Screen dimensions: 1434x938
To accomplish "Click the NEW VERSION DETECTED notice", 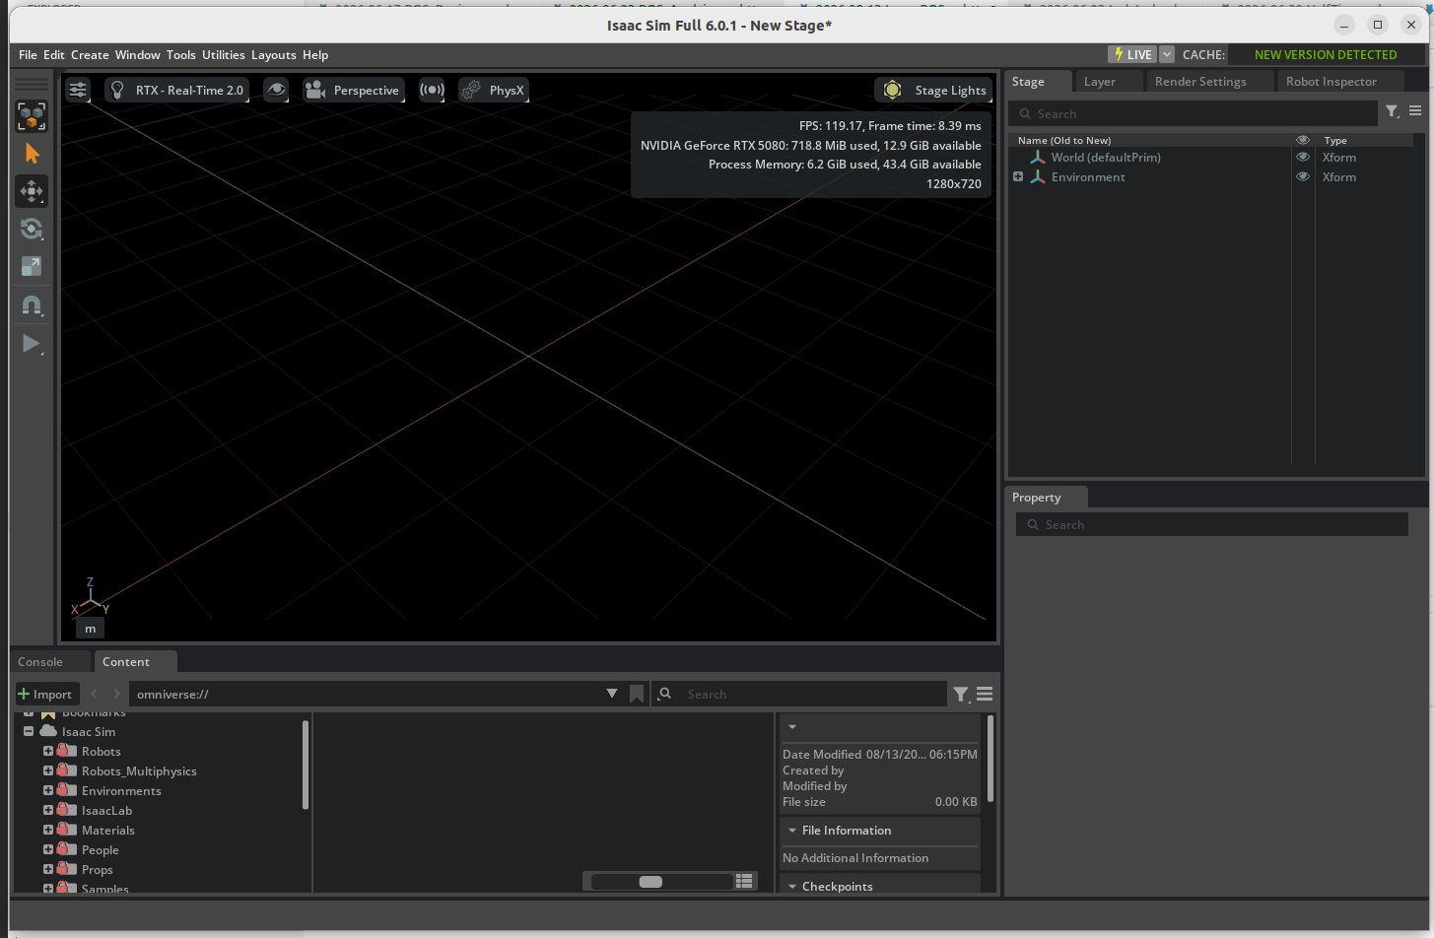I will click(x=1326, y=55).
